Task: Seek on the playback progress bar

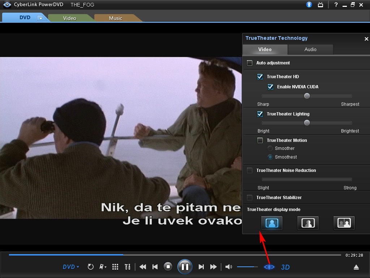Action: point(175,255)
